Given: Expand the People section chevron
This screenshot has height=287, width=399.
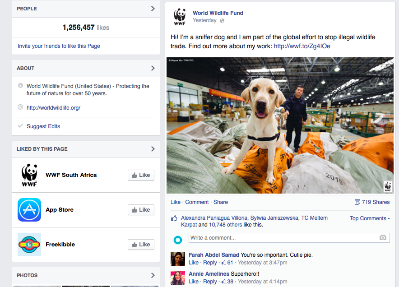Looking at the screenshot, I should (x=153, y=9).
